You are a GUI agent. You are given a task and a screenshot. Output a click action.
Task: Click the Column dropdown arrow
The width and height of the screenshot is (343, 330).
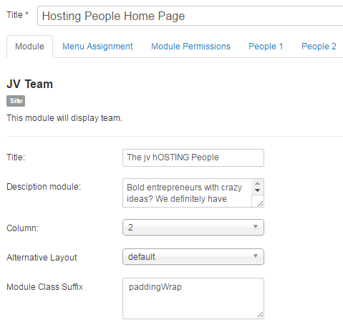point(256,226)
